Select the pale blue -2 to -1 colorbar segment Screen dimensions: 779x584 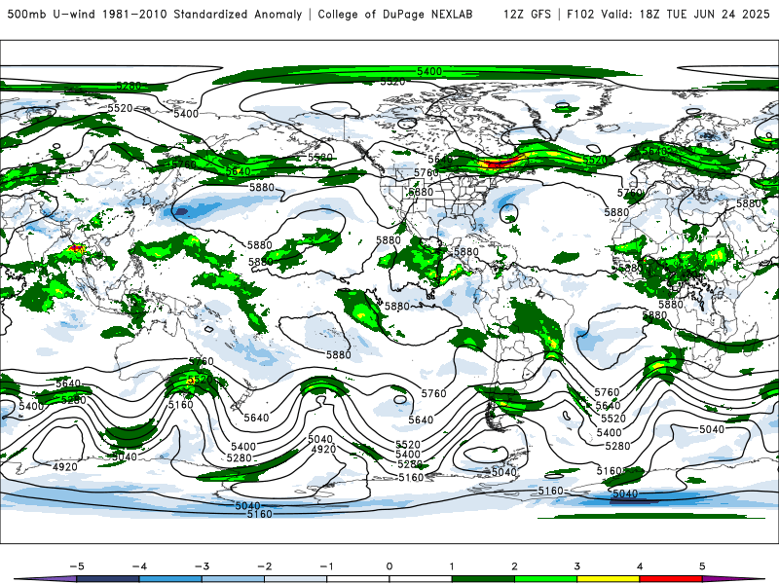pyautogui.click(x=296, y=579)
